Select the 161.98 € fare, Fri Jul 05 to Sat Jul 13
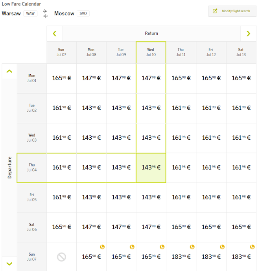Viewport: 258px width, 271px height. [x=241, y=197]
